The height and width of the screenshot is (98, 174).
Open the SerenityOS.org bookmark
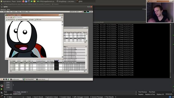coord(10,19)
